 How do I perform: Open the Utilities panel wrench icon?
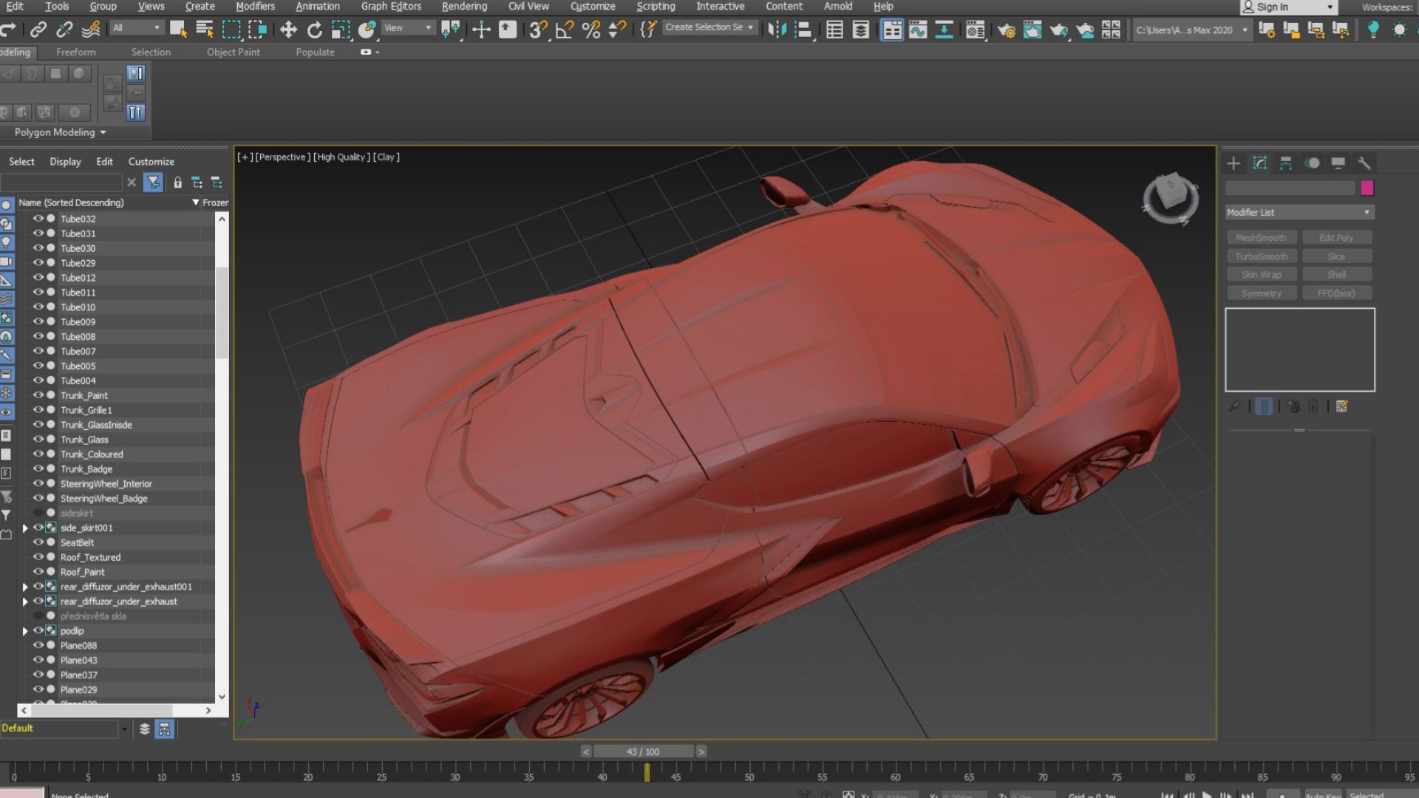click(x=1364, y=163)
